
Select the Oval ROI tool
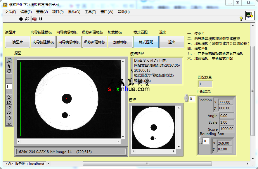pos(9,118)
